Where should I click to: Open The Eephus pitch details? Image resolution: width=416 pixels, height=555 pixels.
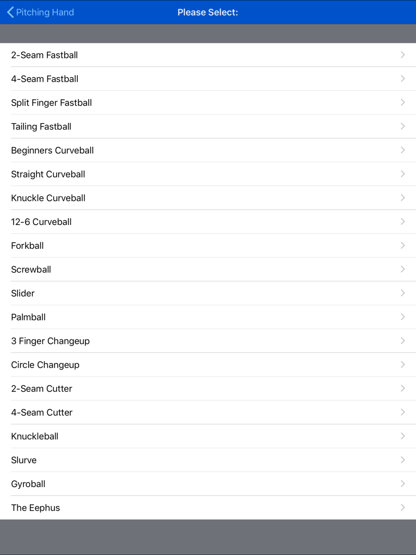click(208, 508)
